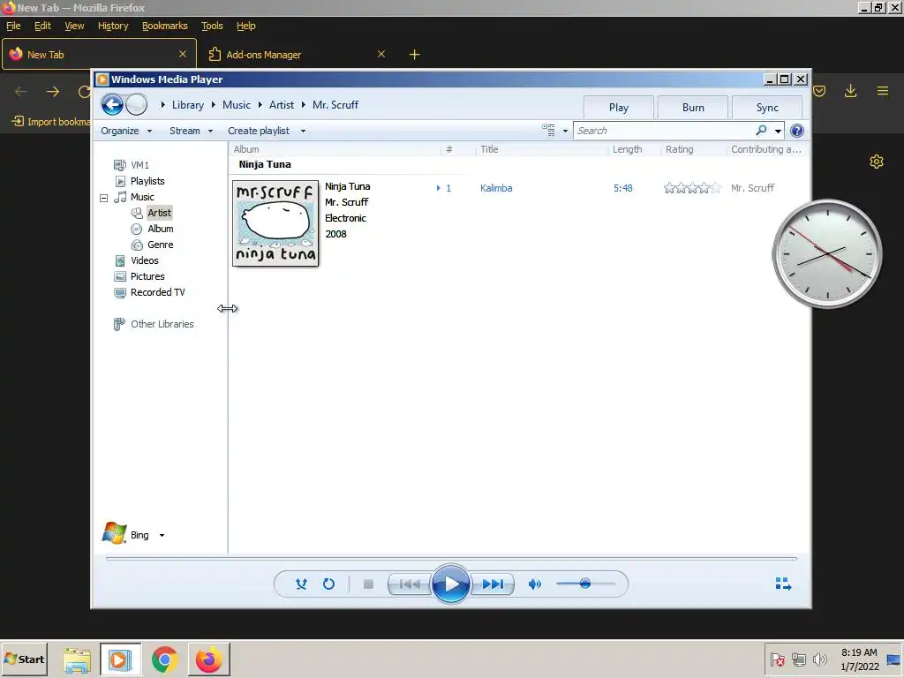Image resolution: width=904 pixels, height=678 pixels.
Task: Switch to the Add-ons Manager tab
Action: (x=298, y=54)
